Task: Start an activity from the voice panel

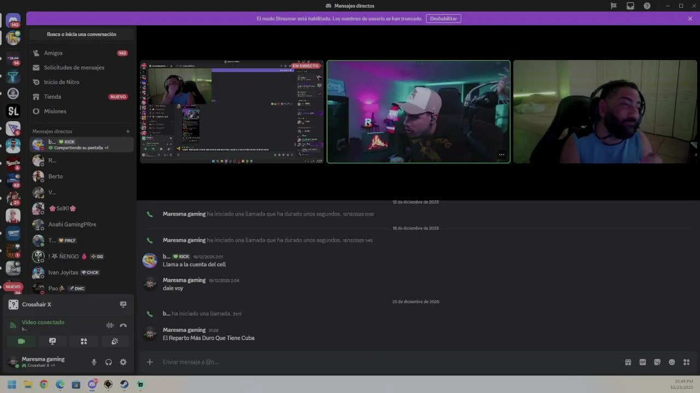Action: click(x=84, y=341)
